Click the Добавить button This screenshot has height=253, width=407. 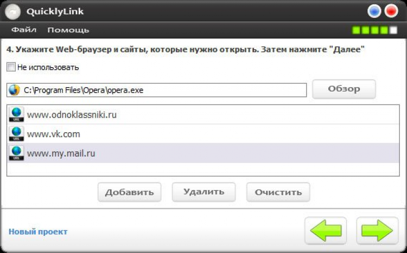(130, 192)
